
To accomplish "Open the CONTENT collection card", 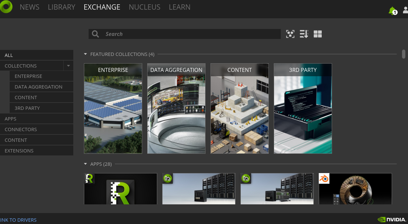I will tap(240, 109).
